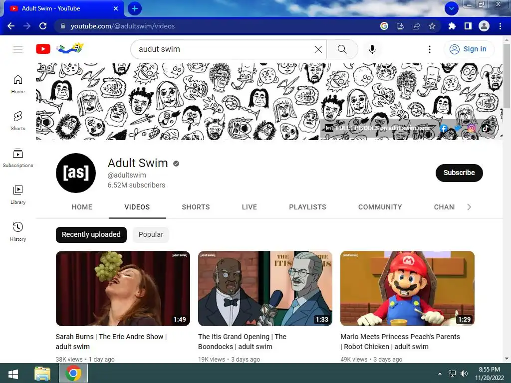The width and height of the screenshot is (511, 383).
Task: Show hidden system tray icons
Action: tap(440, 374)
